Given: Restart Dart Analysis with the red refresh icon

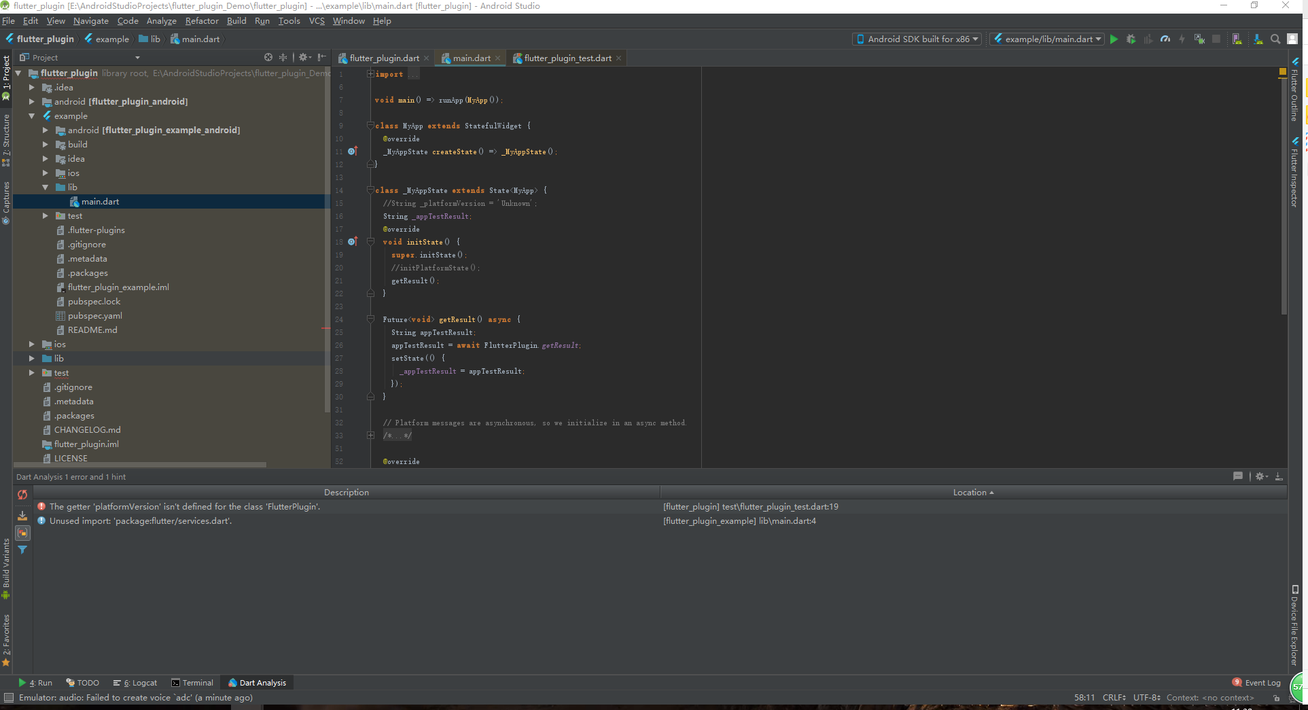Looking at the screenshot, I should point(22,495).
